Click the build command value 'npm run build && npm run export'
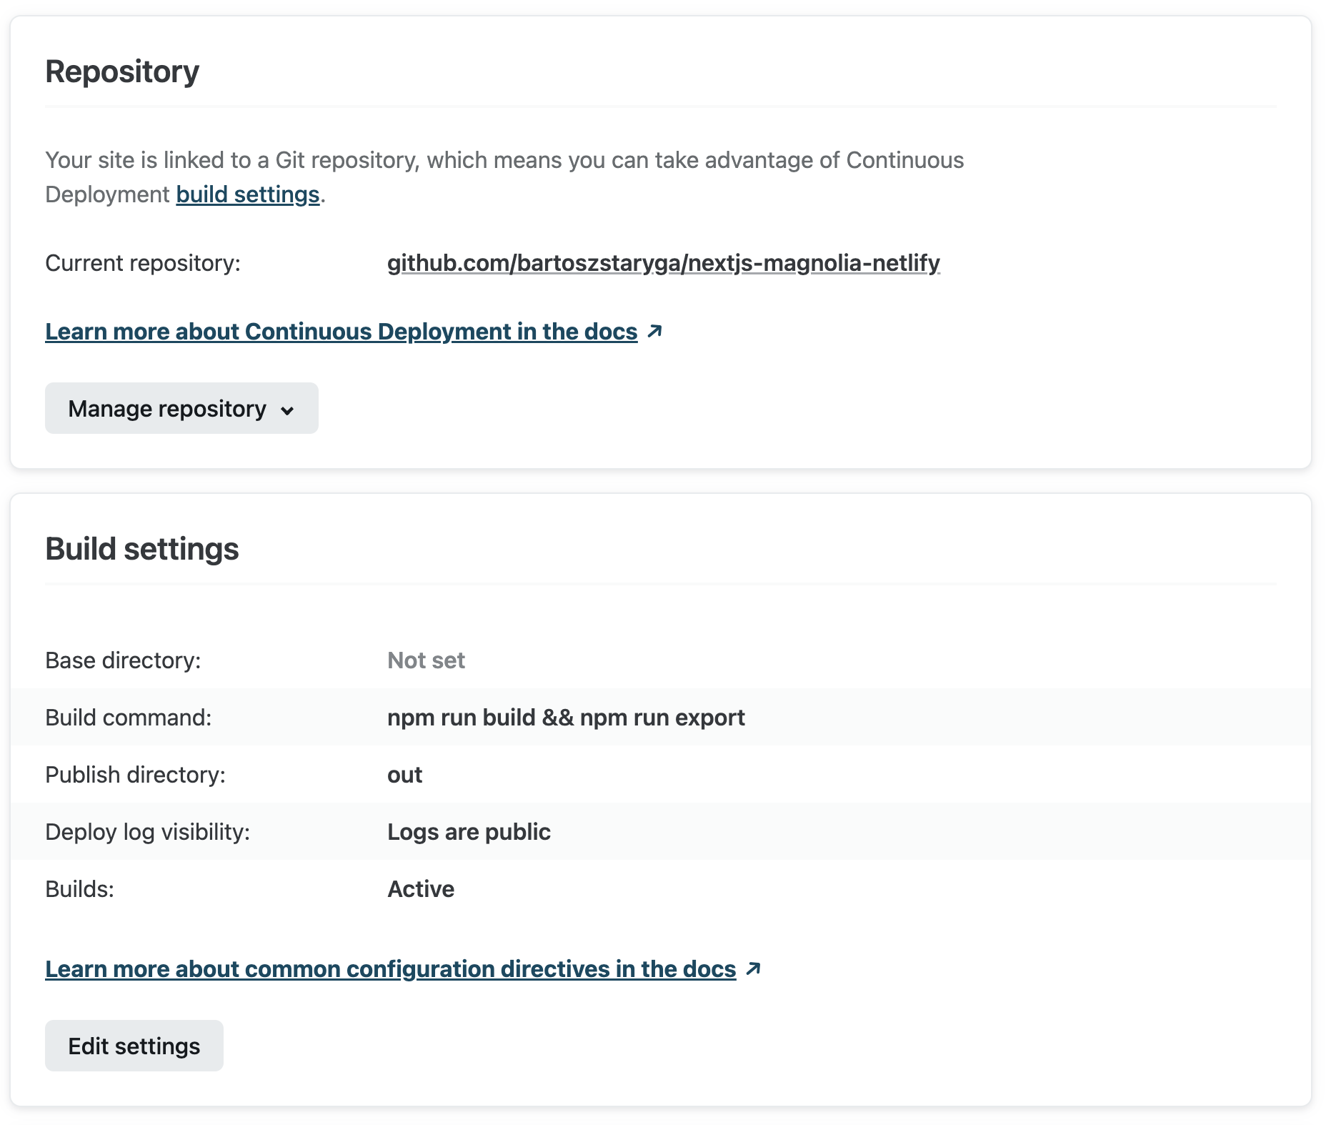Image resolution: width=1326 pixels, height=1125 pixels. click(566, 718)
